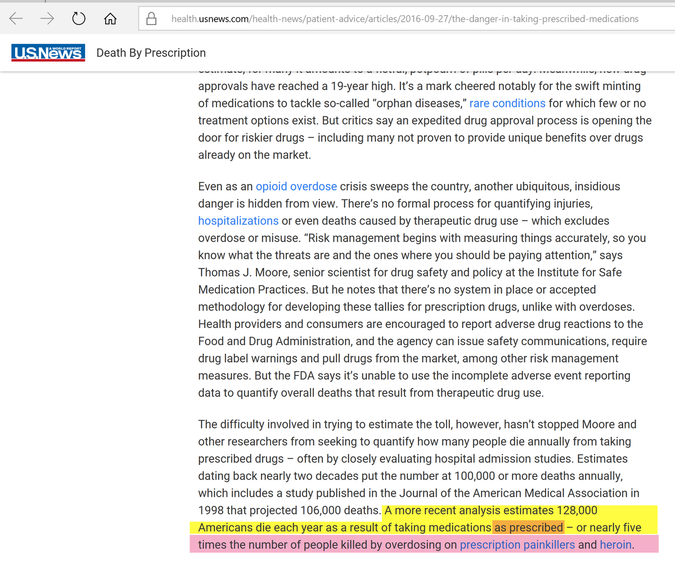Open the "hospitalizations" link

tap(238, 221)
